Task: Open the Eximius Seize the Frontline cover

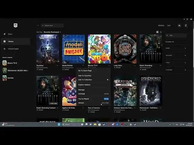Action: 125,91
